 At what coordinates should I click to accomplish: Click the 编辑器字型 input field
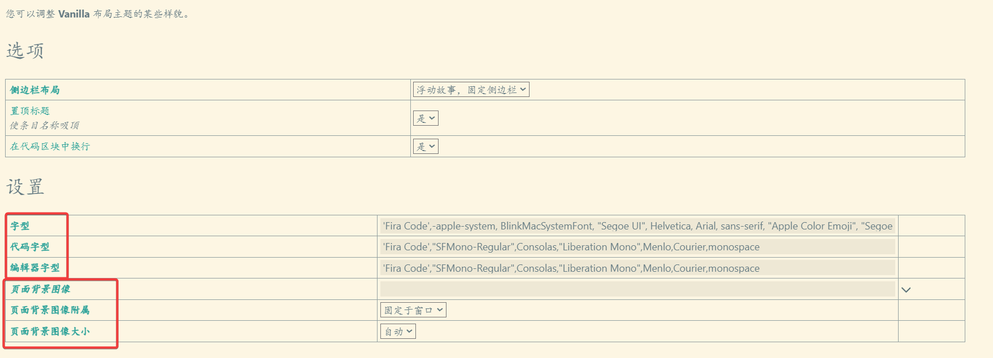(x=638, y=268)
